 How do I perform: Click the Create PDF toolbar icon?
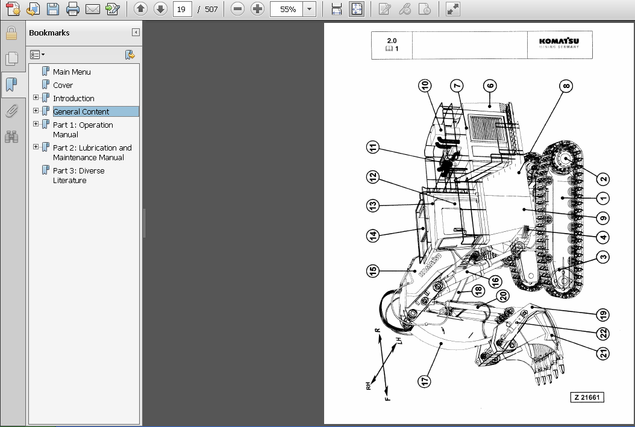click(13, 9)
